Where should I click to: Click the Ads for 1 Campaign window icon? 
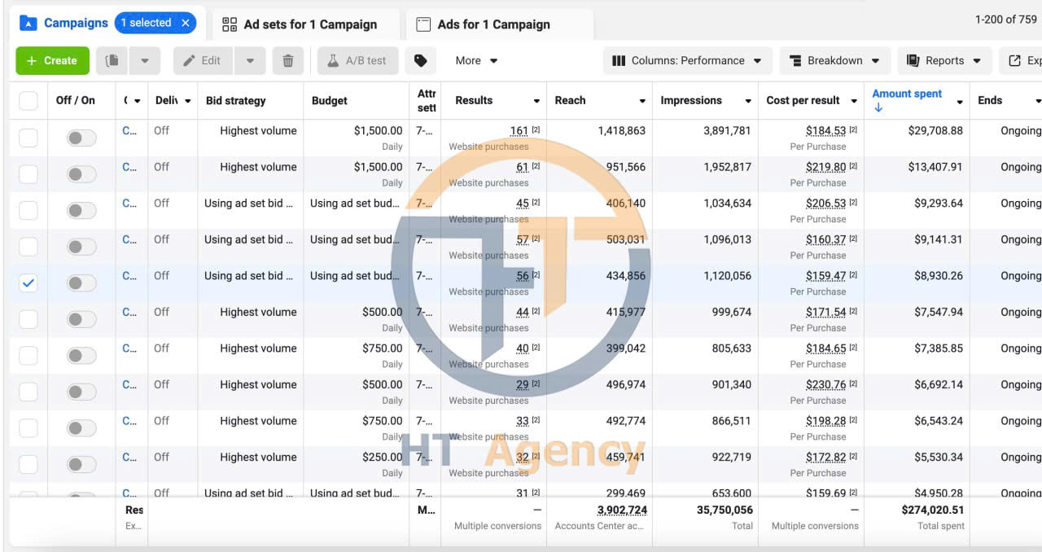pyautogui.click(x=423, y=24)
